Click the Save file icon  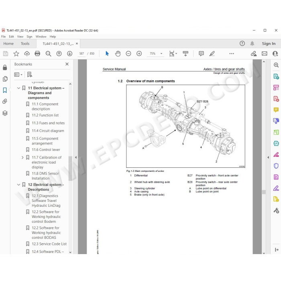[x=6, y=53]
